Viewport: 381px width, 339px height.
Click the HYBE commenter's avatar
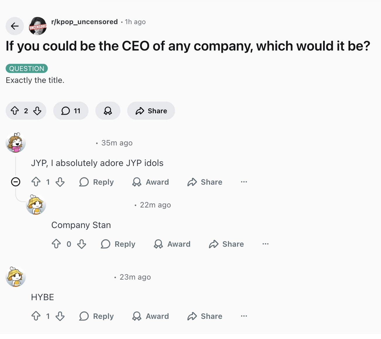tap(16, 277)
